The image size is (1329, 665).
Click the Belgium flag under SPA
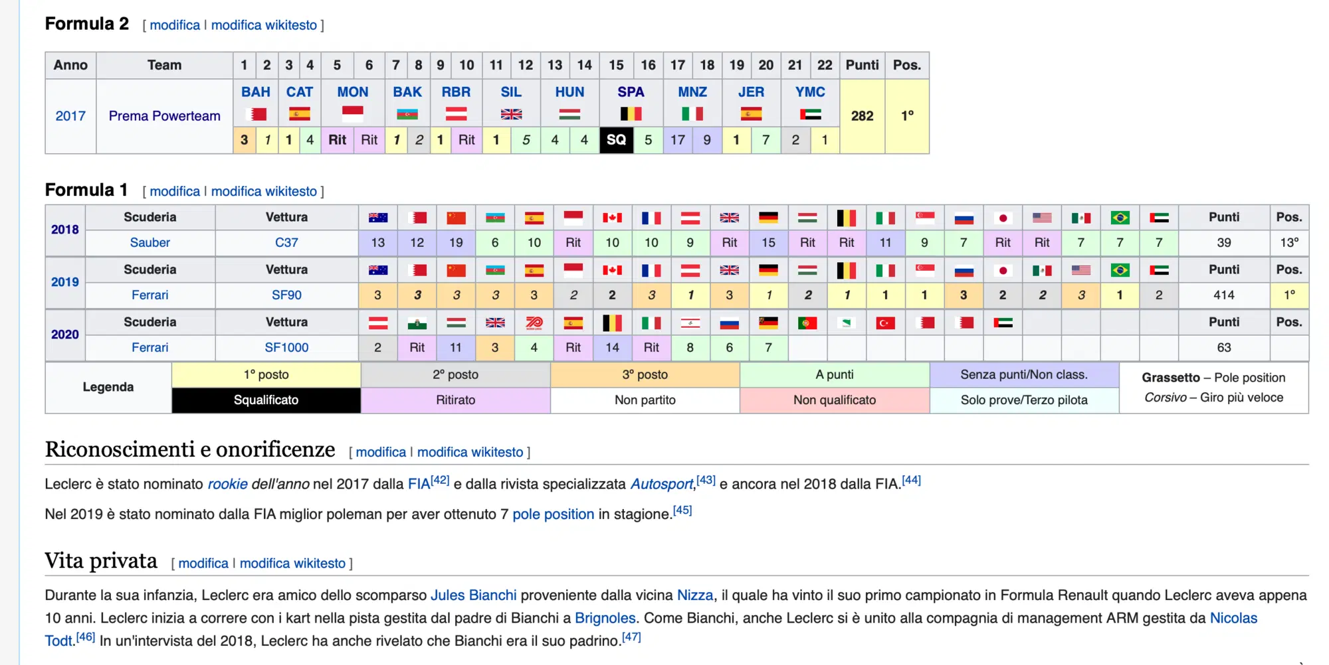coord(630,114)
